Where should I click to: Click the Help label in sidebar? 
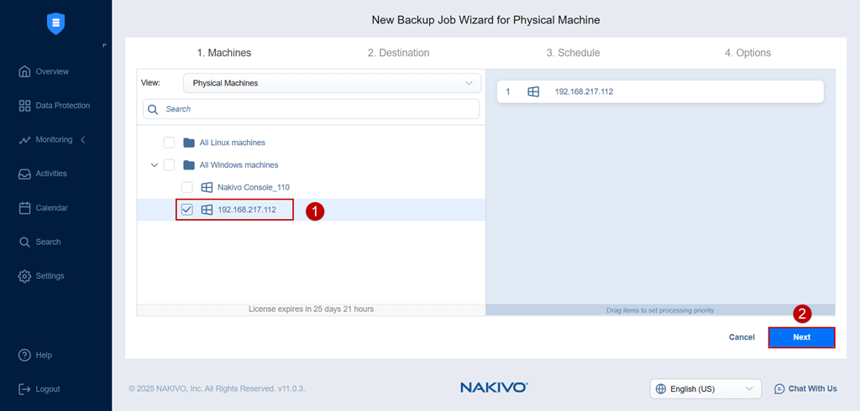(44, 355)
